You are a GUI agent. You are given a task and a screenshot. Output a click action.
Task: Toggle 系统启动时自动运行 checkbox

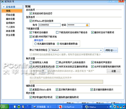(31, 13)
